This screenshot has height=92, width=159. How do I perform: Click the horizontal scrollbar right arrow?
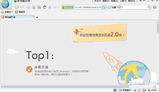pyautogui.click(x=155, y=87)
